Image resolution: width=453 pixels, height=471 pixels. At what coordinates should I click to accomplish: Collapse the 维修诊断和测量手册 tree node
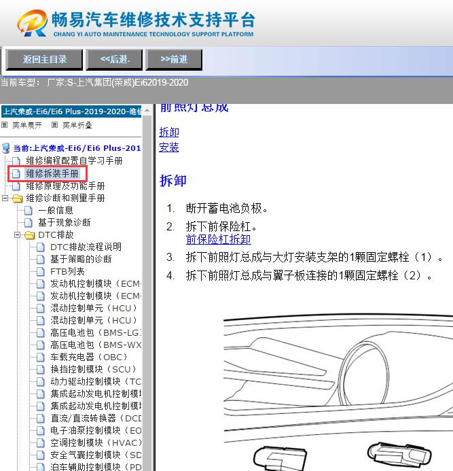(x=5, y=198)
